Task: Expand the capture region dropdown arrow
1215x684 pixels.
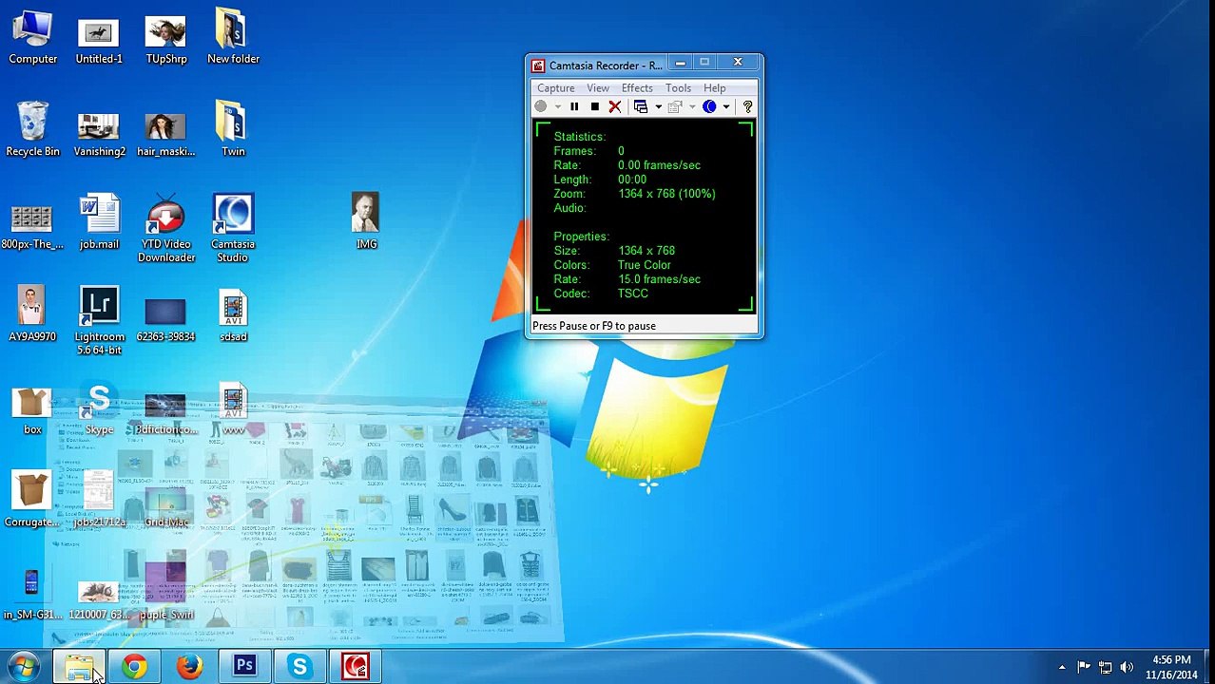Action: 658,107
